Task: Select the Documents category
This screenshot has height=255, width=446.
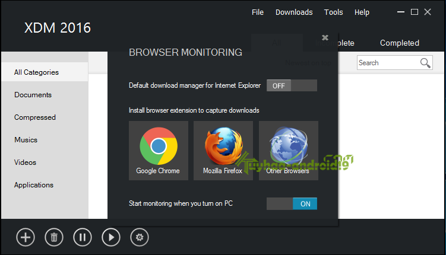Action: pyautogui.click(x=33, y=95)
